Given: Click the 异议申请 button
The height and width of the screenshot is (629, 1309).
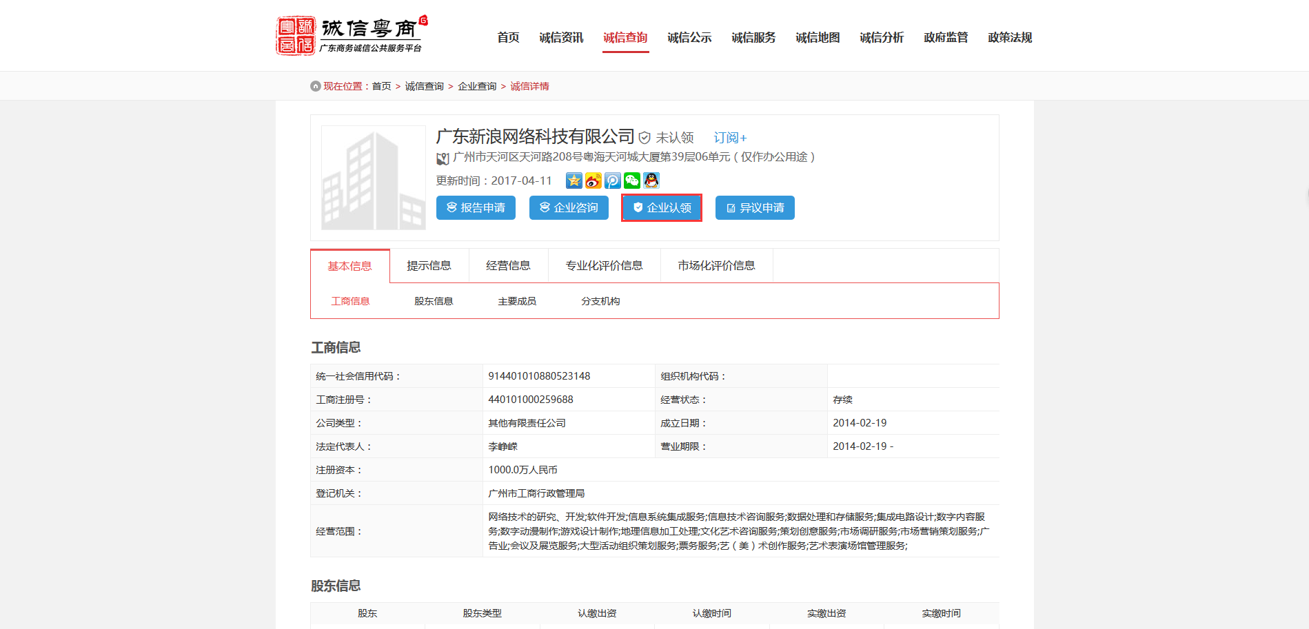Looking at the screenshot, I should [755, 207].
